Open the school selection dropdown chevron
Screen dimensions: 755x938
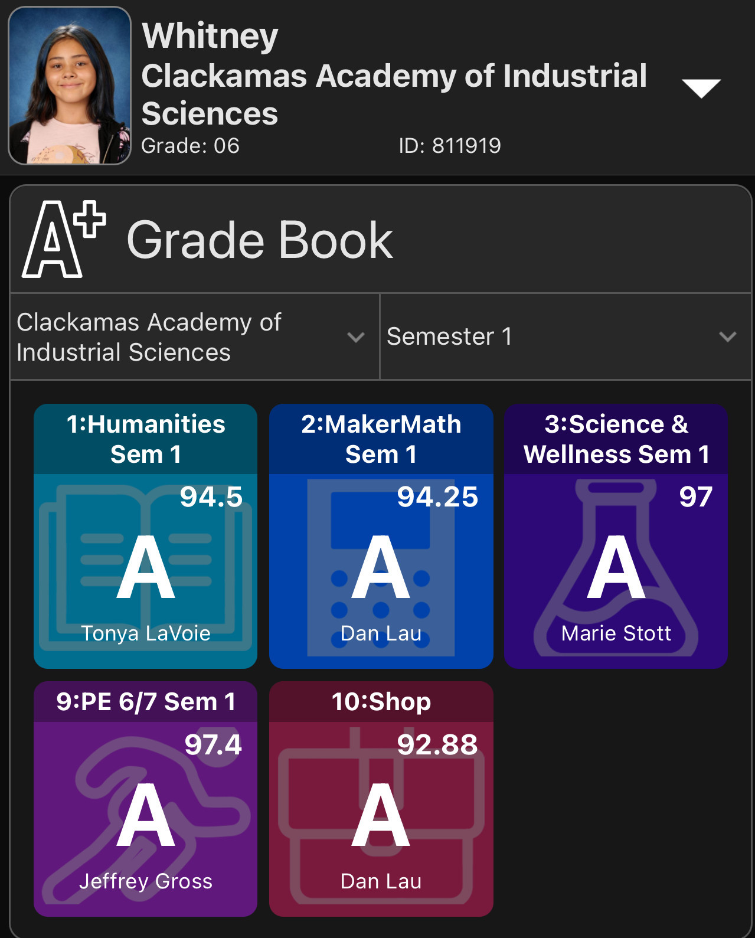coord(356,337)
